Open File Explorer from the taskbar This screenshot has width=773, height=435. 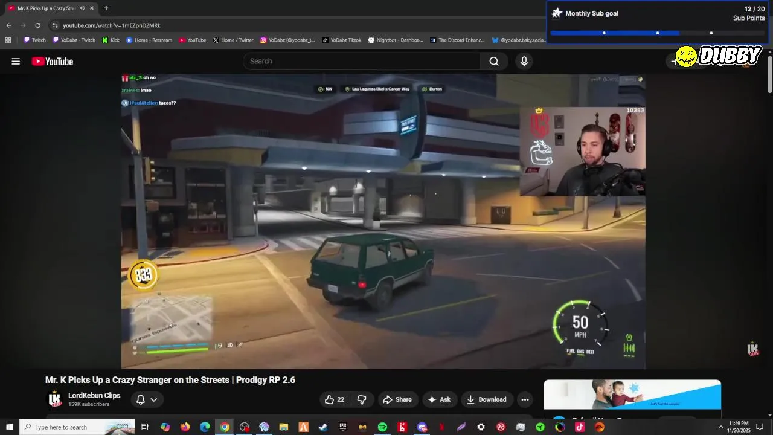[283, 427]
